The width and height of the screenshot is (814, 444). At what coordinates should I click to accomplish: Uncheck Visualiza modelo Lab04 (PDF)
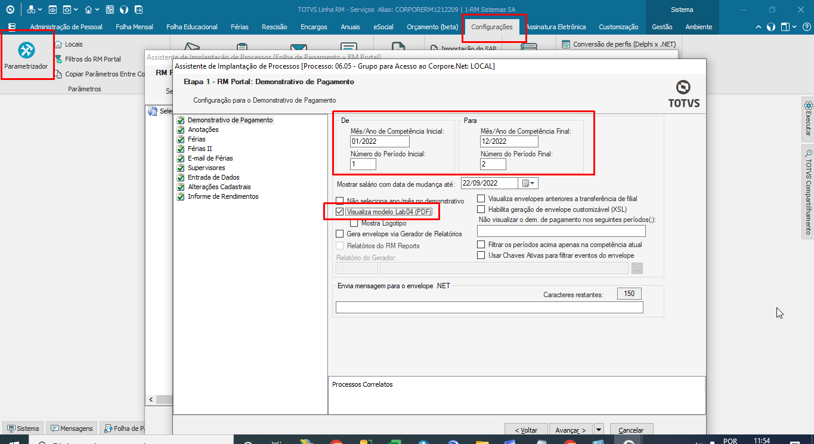[x=340, y=212]
